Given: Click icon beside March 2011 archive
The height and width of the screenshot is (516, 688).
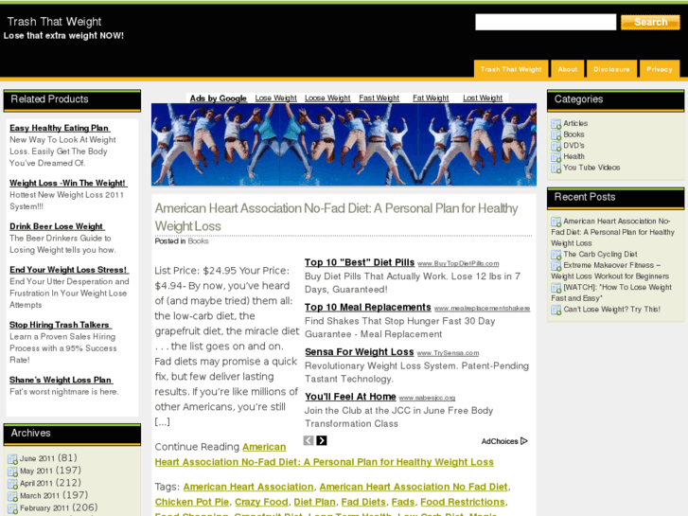Looking at the screenshot, I should pos(12,496).
